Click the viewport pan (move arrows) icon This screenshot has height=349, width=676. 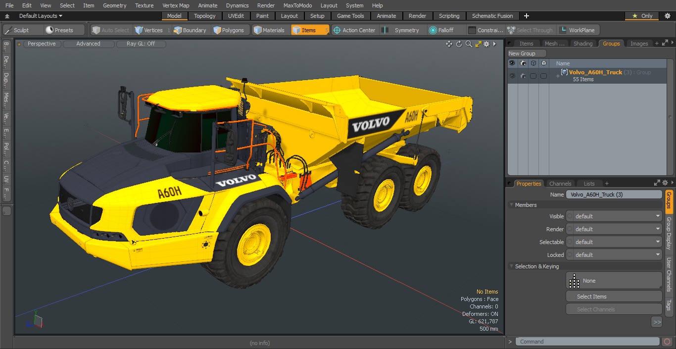click(x=449, y=44)
